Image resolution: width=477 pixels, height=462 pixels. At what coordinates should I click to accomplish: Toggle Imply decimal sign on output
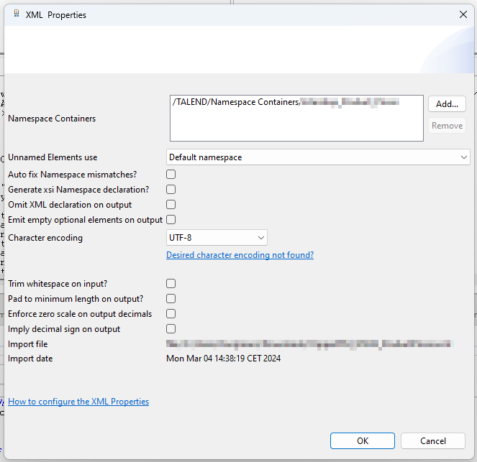coord(171,328)
